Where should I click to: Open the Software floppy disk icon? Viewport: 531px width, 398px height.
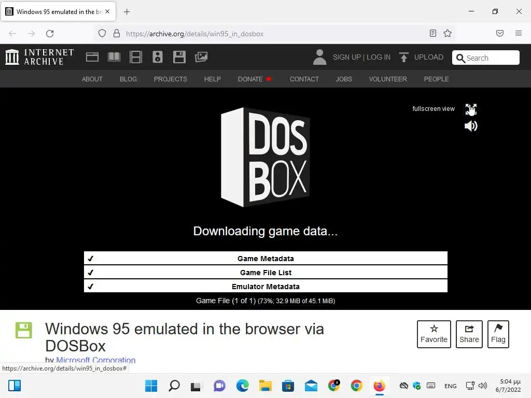coord(179,57)
